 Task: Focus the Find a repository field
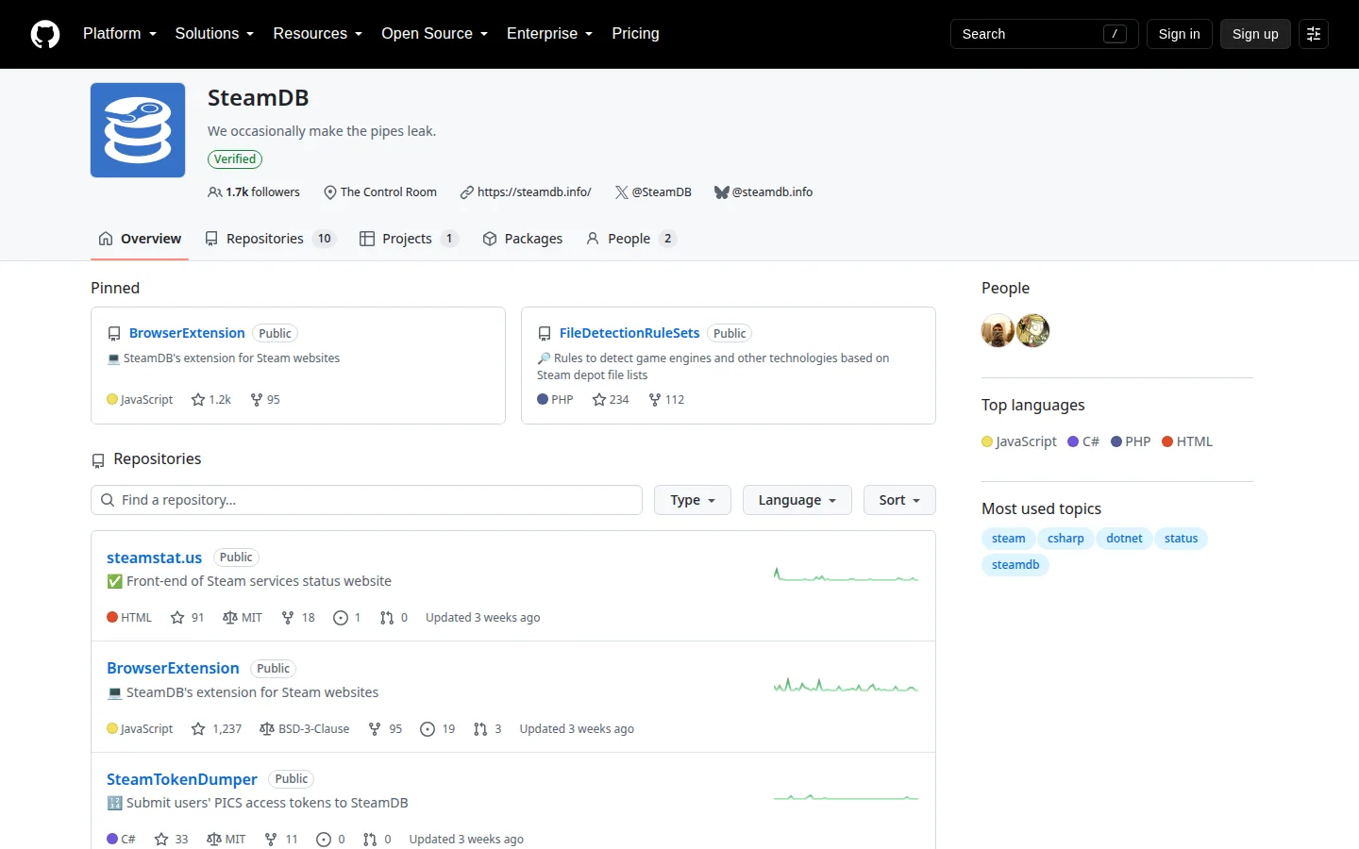[366, 500]
